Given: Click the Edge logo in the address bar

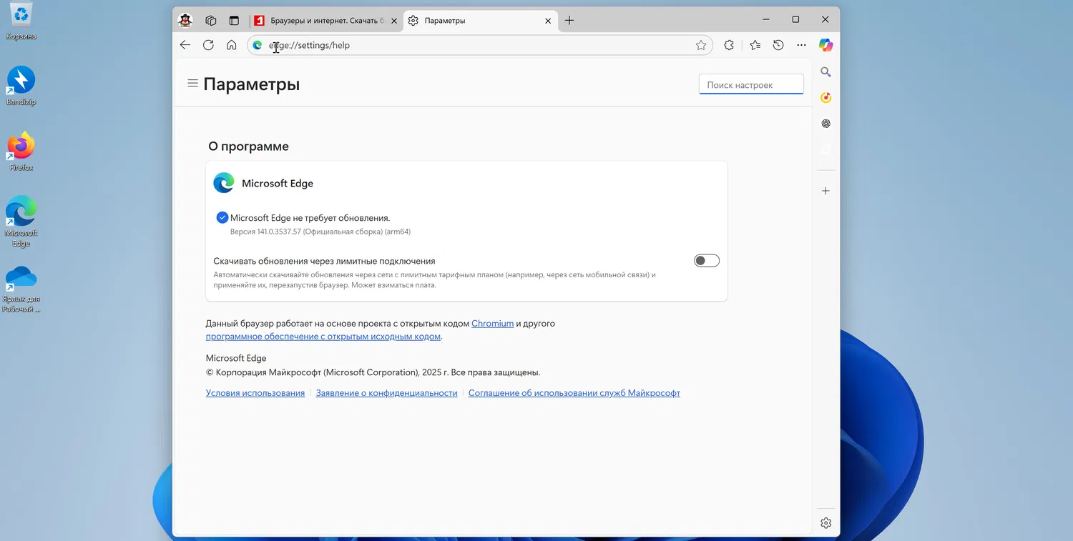Looking at the screenshot, I should 258,45.
